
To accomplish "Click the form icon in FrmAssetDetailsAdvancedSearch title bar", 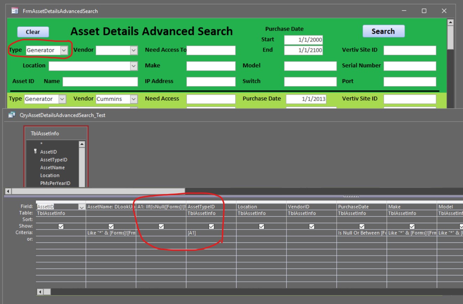I will [x=15, y=11].
